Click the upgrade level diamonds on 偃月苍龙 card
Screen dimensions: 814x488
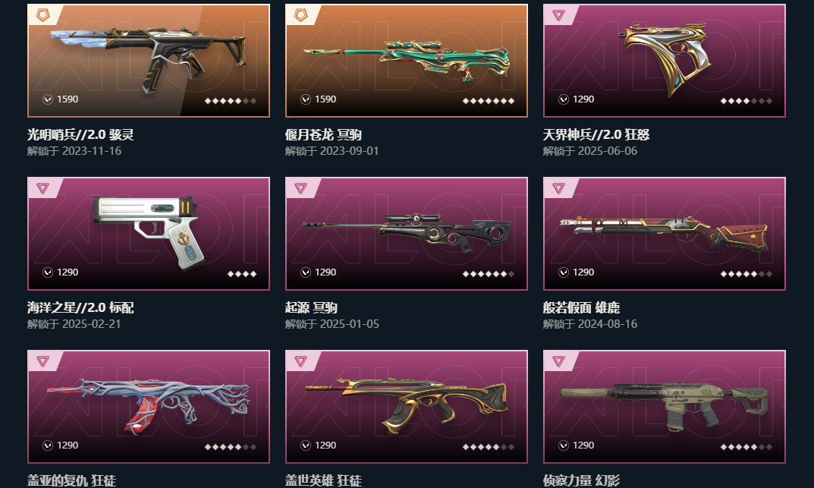(x=489, y=101)
